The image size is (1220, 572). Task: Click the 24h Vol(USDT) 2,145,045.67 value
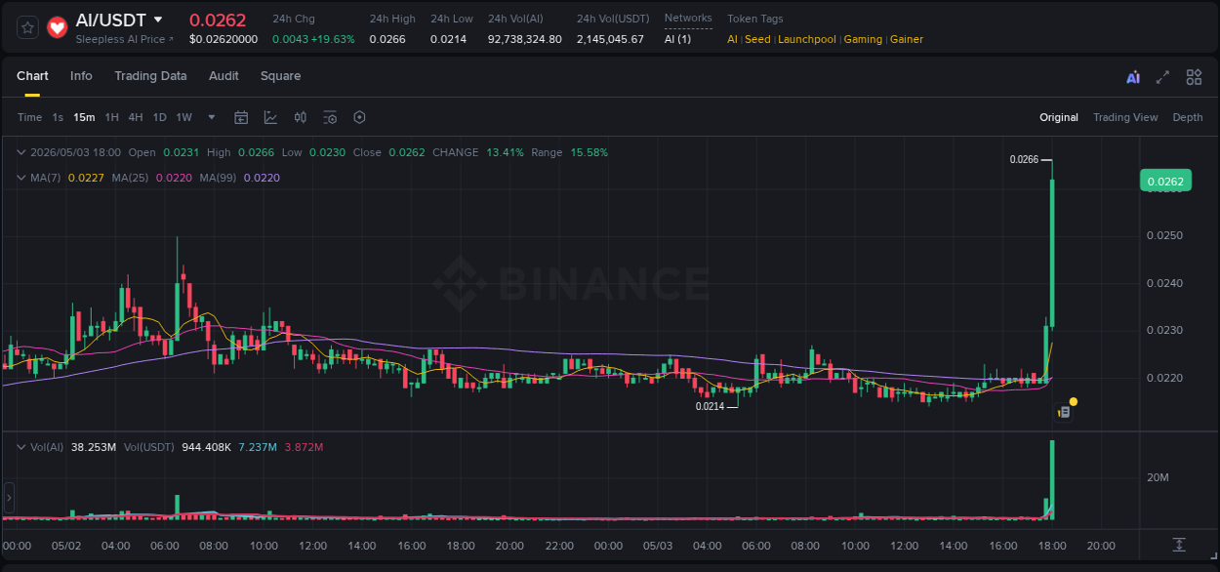[610, 40]
